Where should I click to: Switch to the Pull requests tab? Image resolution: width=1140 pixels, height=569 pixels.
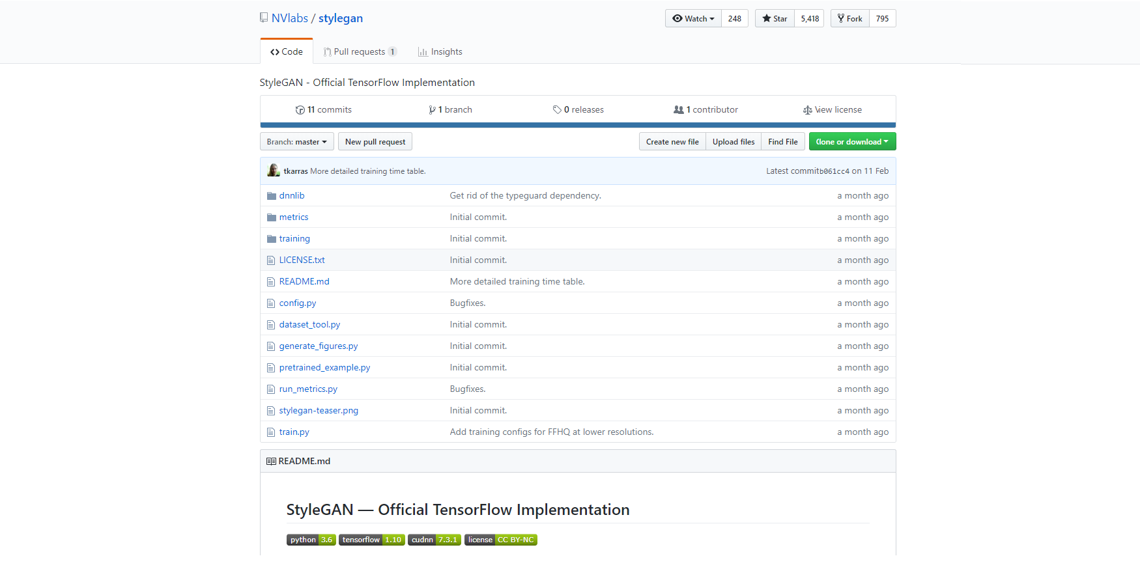(360, 52)
